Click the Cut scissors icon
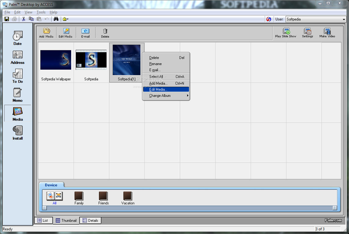 (24, 19)
